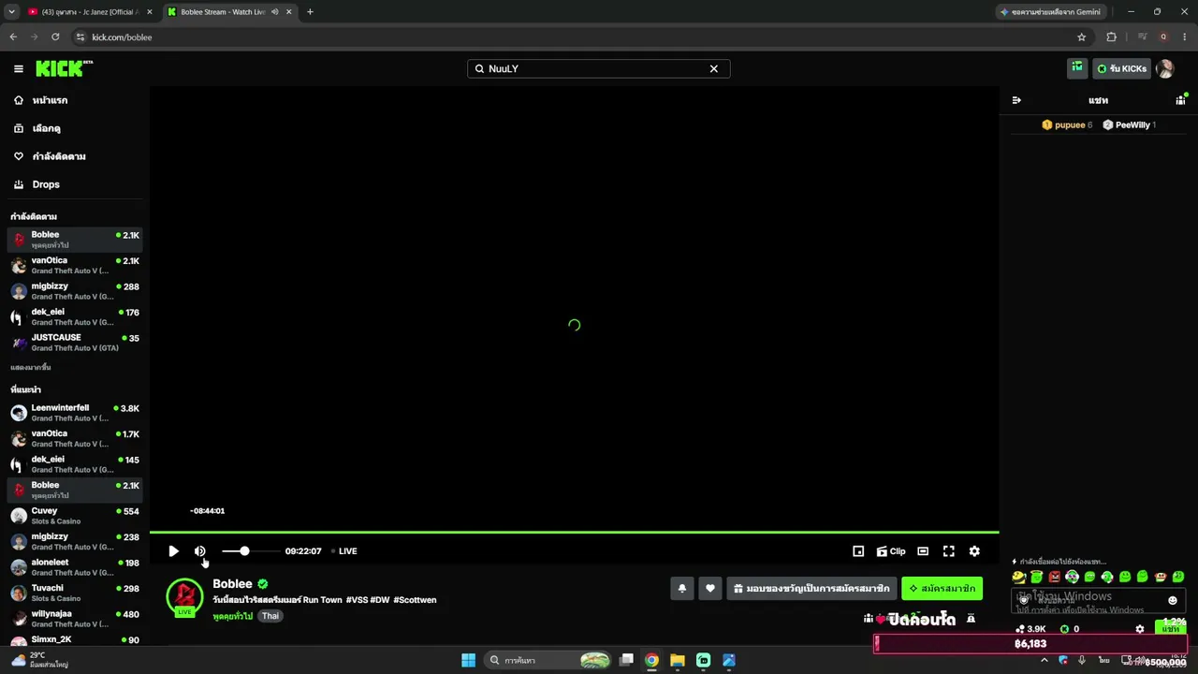Show hidden system tray icons
This screenshot has height=674, width=1198.
[x=1045, y=660]
